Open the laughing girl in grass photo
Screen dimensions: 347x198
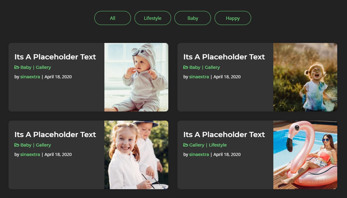[305, 77]
